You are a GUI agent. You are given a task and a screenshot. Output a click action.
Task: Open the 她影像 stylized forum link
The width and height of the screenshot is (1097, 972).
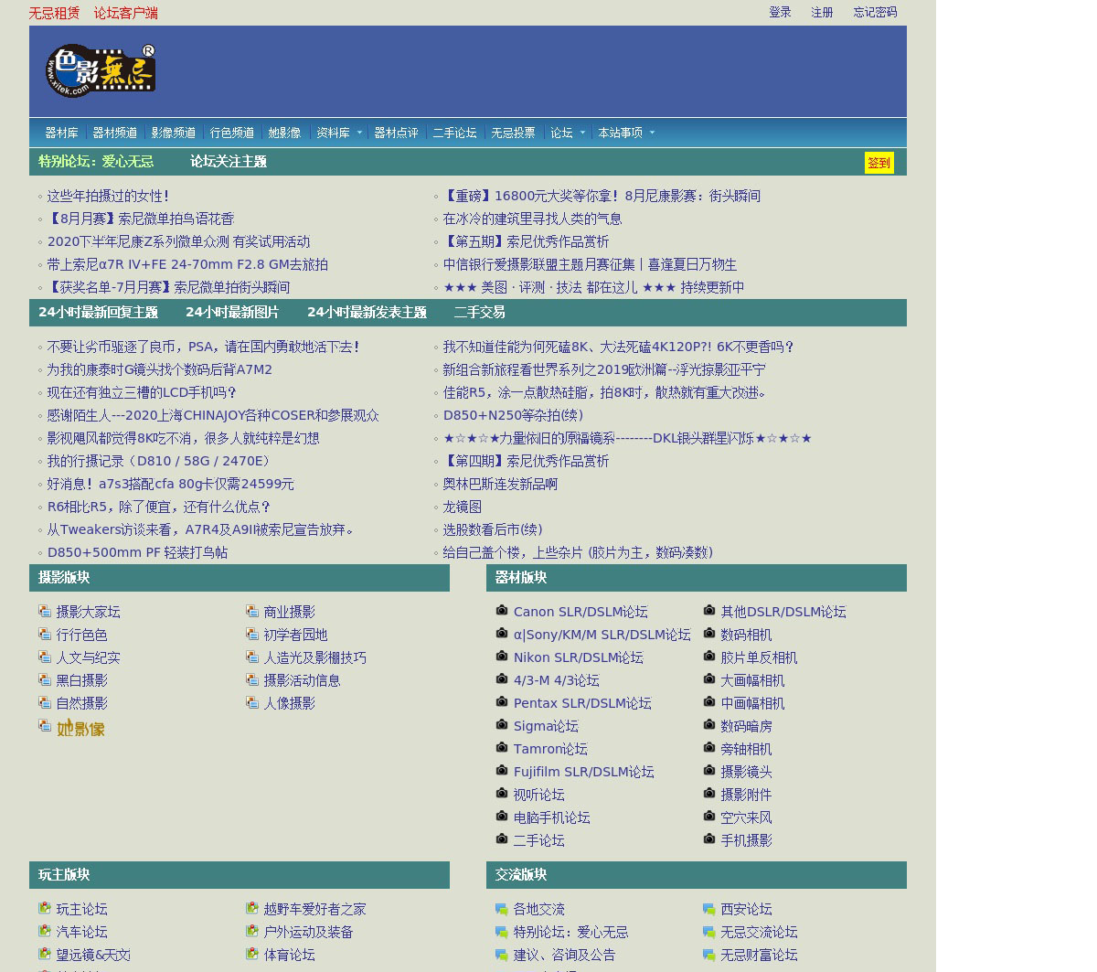click(80, 729)
